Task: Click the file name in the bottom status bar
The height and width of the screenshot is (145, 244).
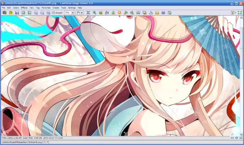Action: pyautogui.click(x=22, y=142)
